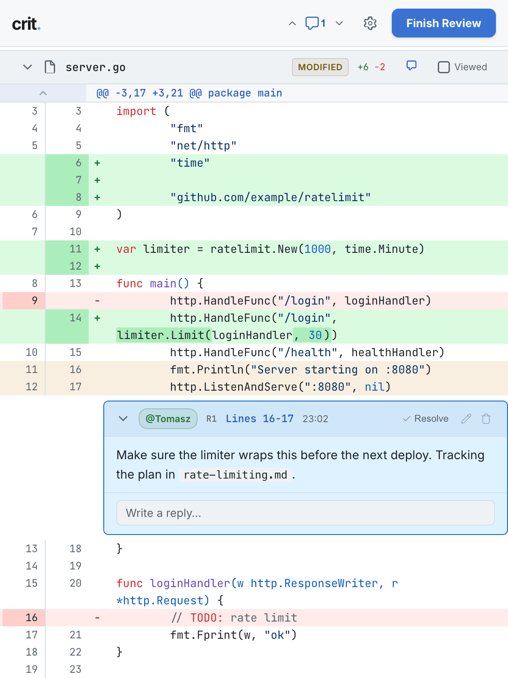Click // TODO: rate limit removed line
The image size is (508, 678).
tap(234, 618)
